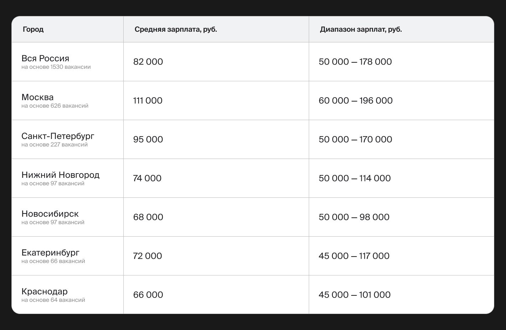
Task: Click the "Город" column header
Action: click(33, 29)
